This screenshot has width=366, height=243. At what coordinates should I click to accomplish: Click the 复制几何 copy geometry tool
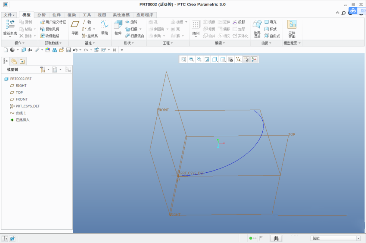tap(50, 29)
